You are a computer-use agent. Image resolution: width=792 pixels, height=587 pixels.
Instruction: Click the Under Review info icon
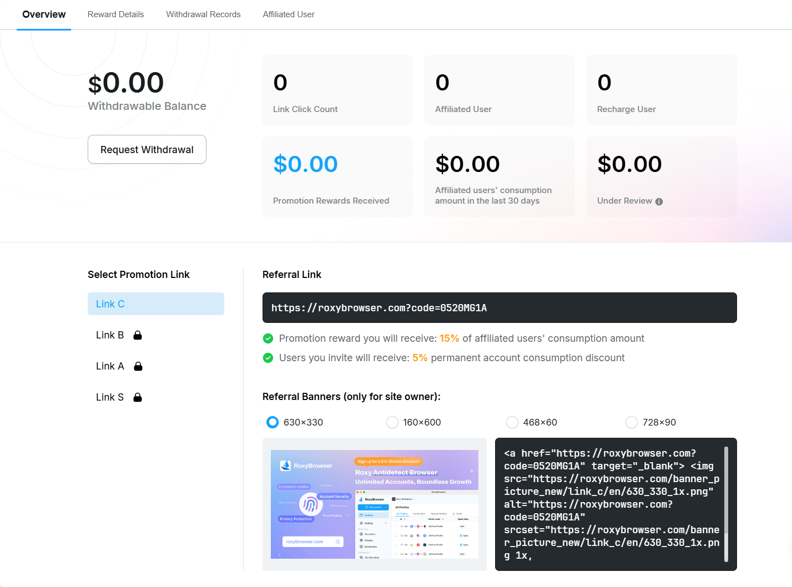pos(659,201)
